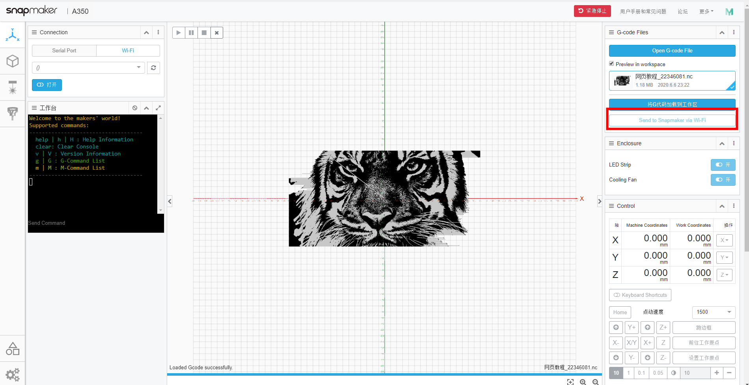Open the Y axis actions dropdown
This screenshot has width=749, height=385.
coord(725,257)
